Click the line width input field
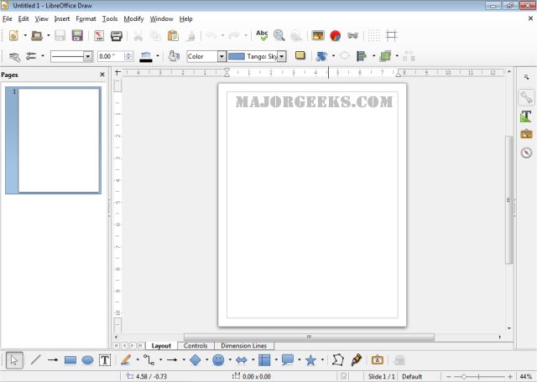The height and width of the screenshot is (382, 537). [112, 56]
